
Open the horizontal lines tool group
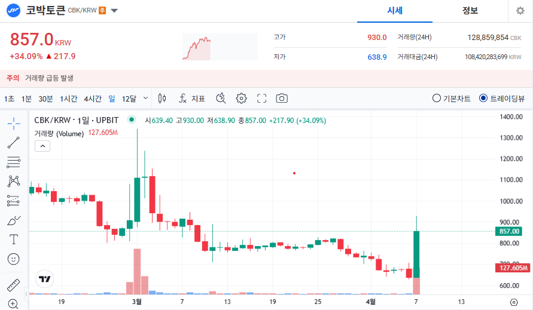click(14, 162)
